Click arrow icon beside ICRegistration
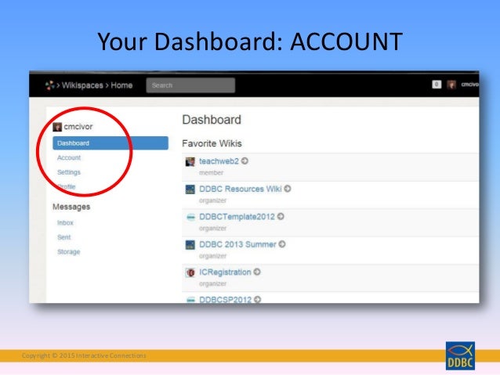The image size is (500, 375). [x=257, y=272]
